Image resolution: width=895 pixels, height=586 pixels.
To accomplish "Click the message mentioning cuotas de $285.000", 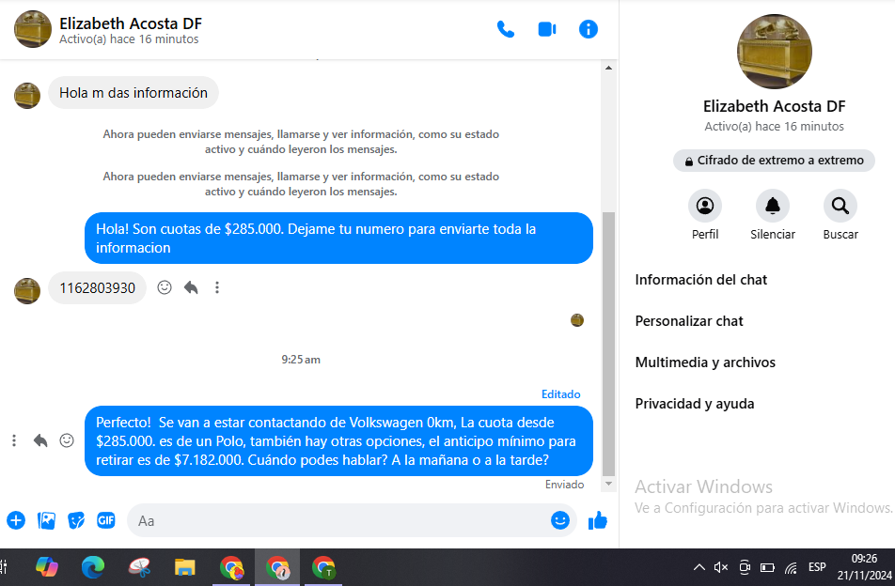I will pos(338,239).
